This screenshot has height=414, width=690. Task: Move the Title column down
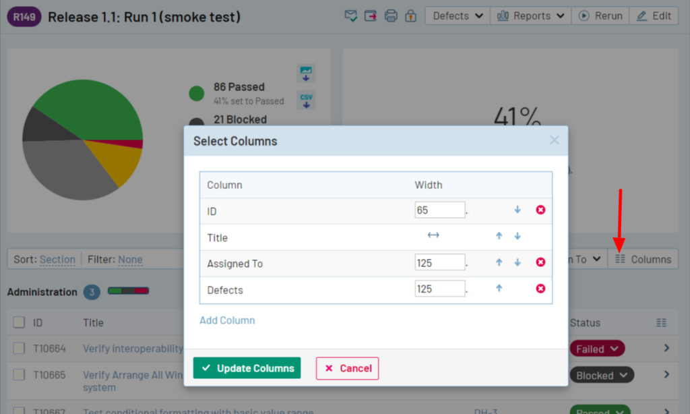click(x=517, y=237)
